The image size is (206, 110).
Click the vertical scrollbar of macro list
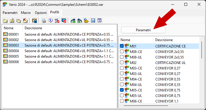(202, 50)
